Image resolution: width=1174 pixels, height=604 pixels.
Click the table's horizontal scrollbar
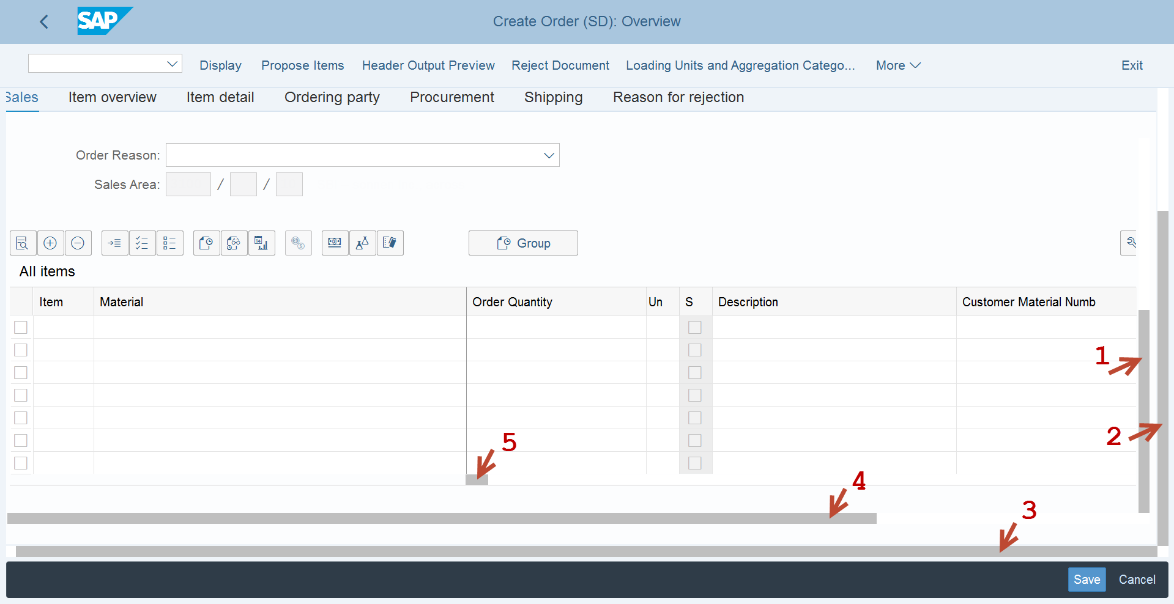tap(440, 518)
